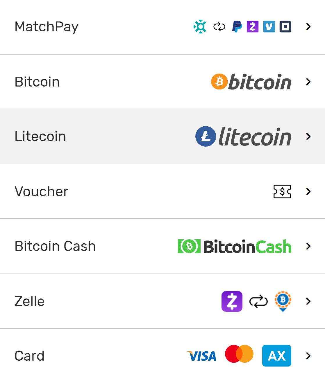Expand the Voucher row arrow

coord(308,192)
